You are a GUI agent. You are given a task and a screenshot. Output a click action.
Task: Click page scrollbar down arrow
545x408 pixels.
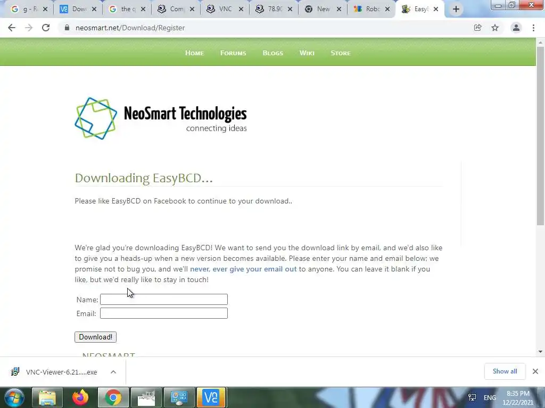541,352
